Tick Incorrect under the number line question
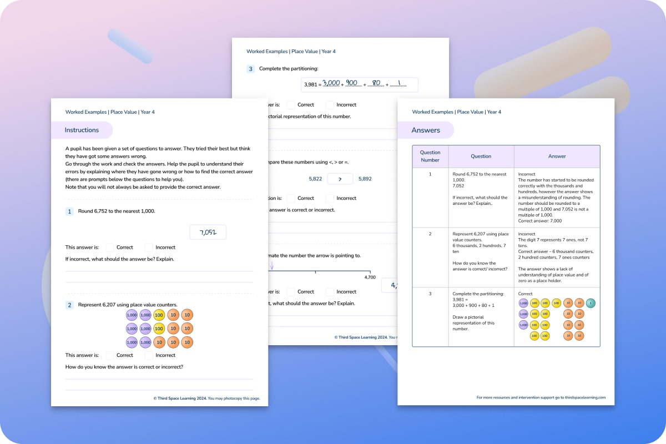The width and height of the screenshot is (666, 444). (330, 291)
